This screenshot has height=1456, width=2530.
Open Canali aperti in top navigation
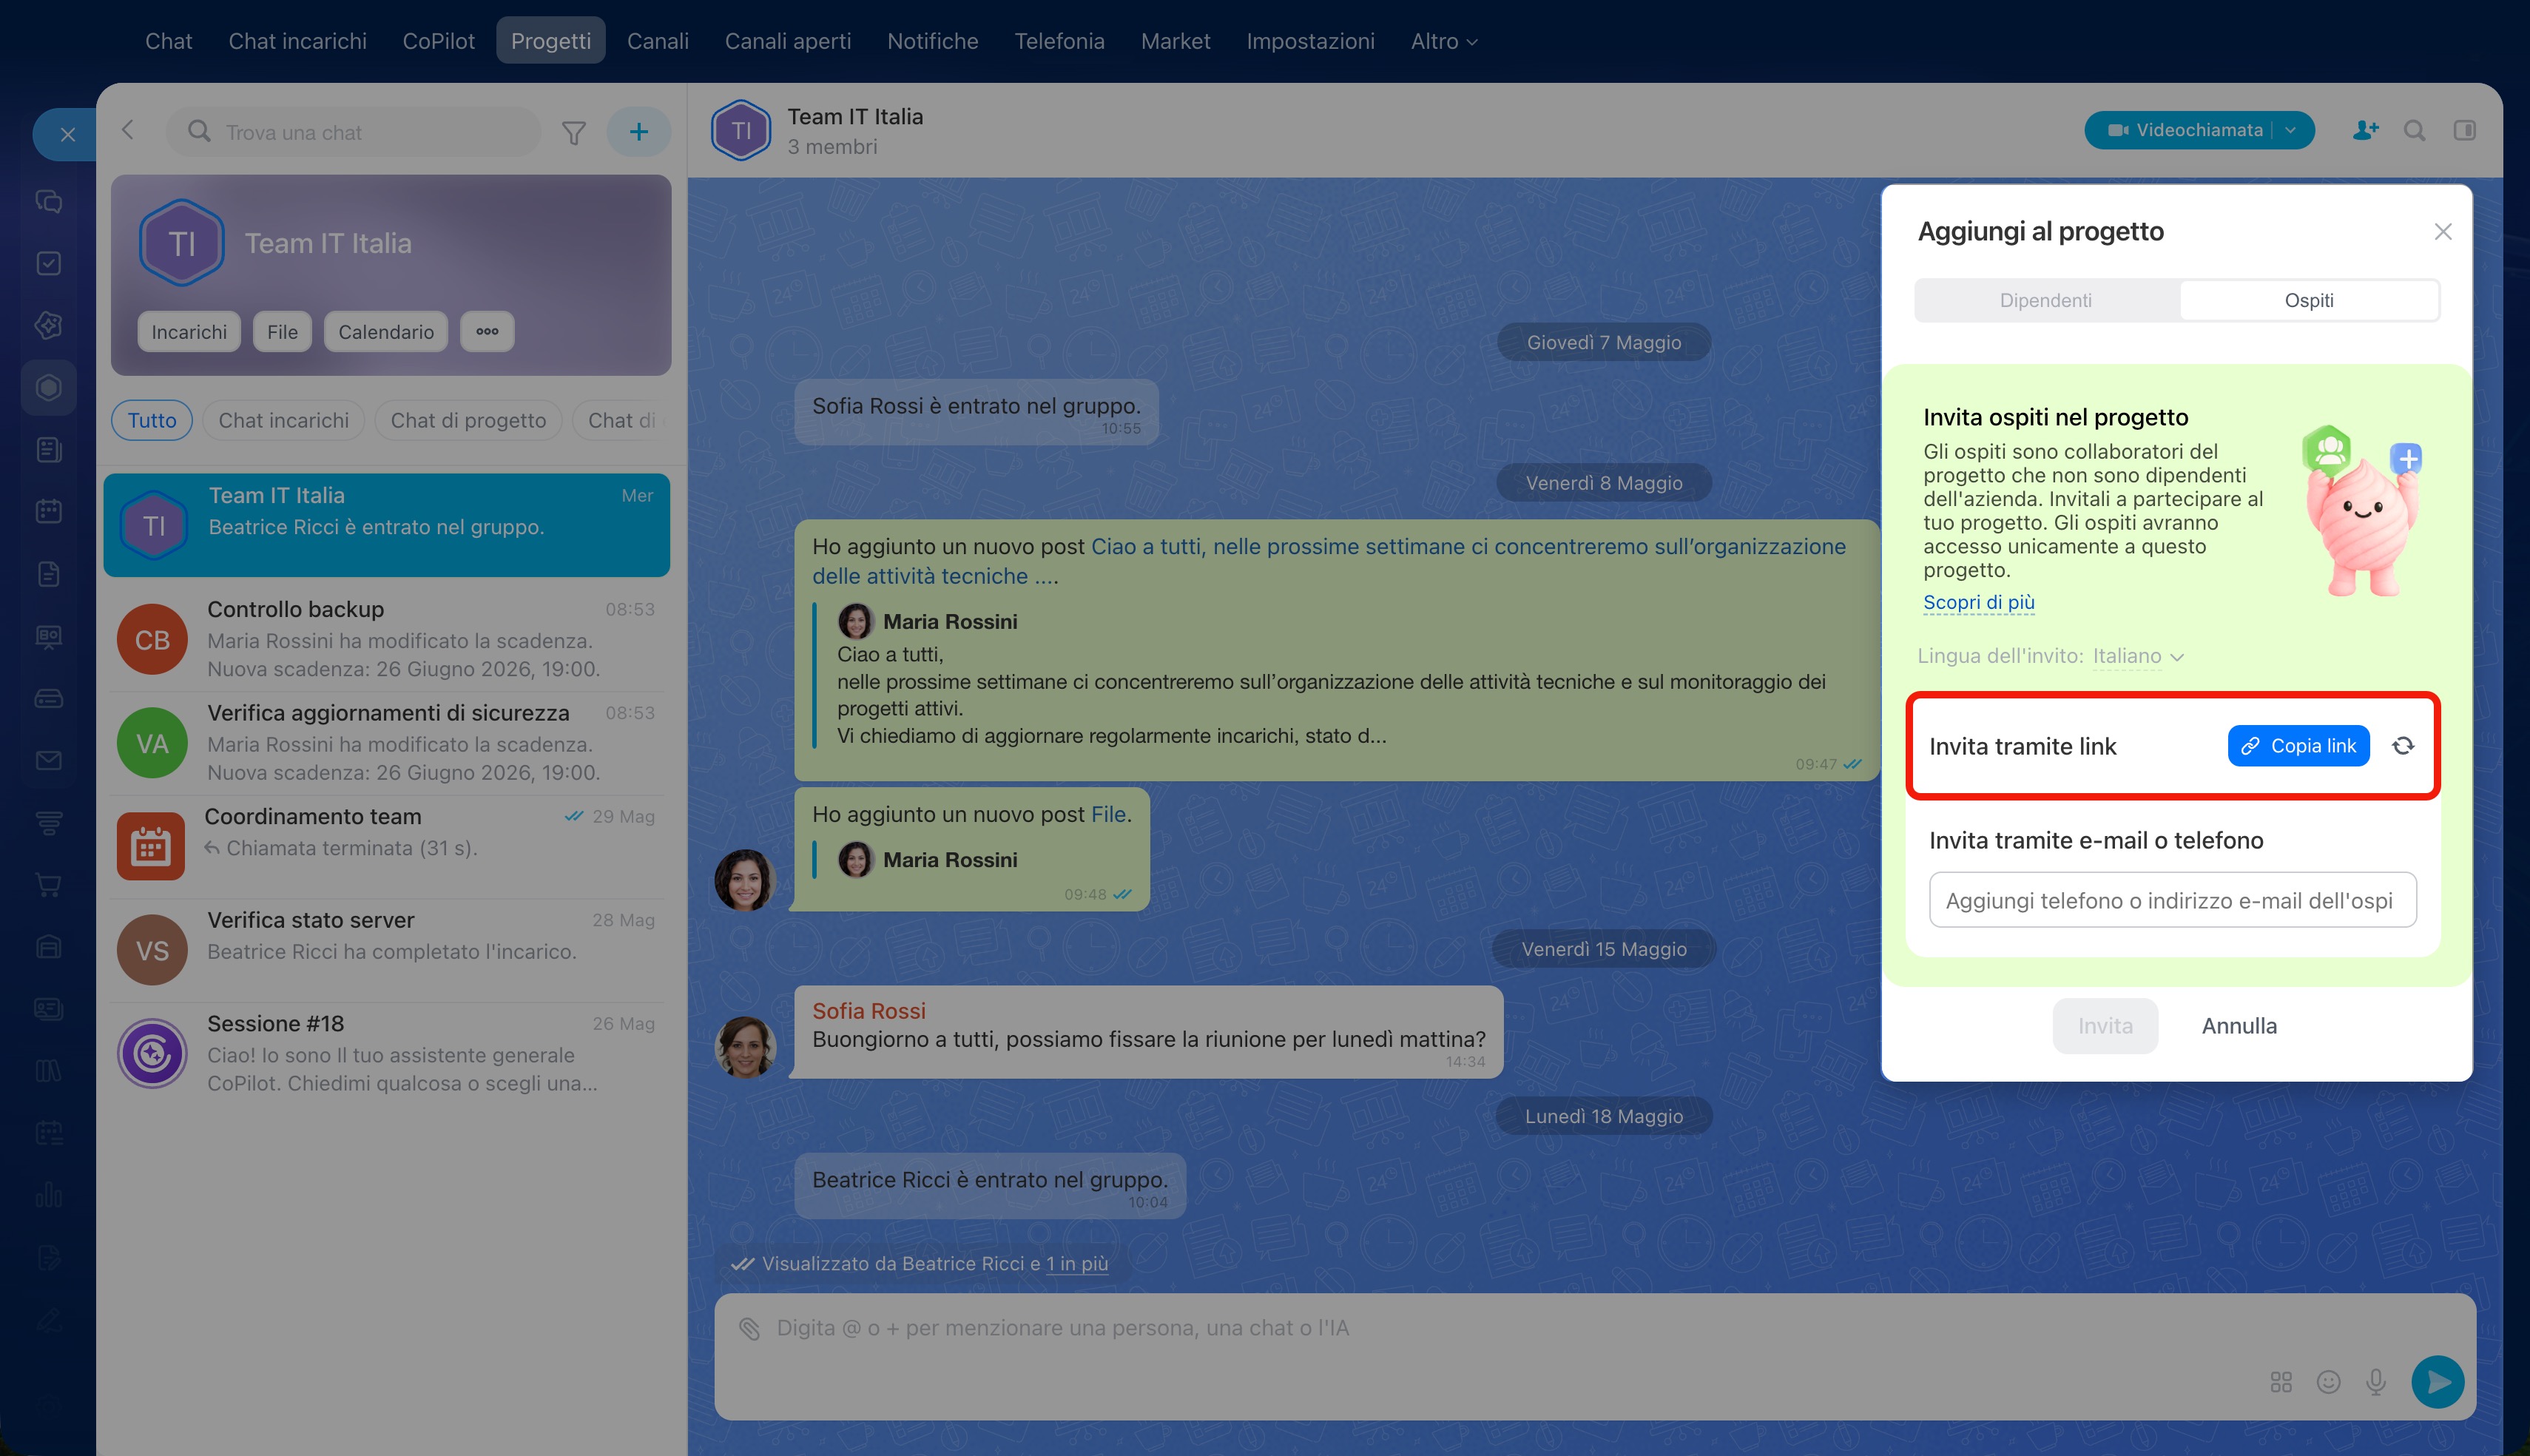[x=788, y=41]
